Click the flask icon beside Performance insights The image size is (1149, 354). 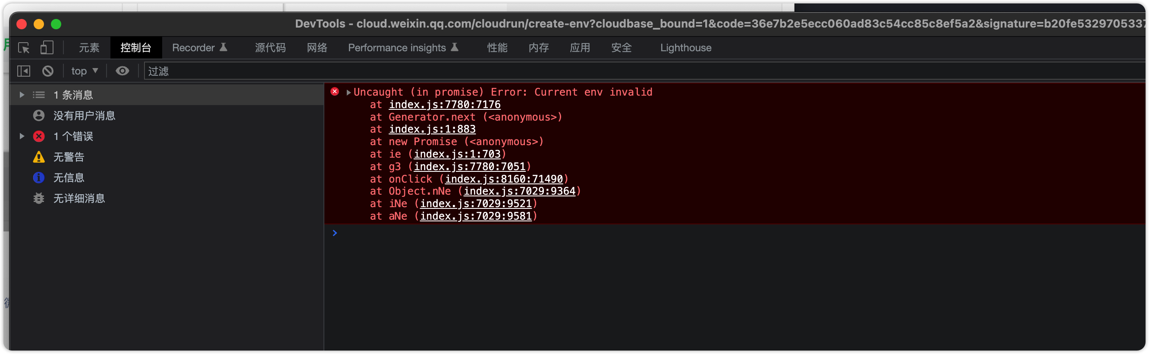point(455,47)
